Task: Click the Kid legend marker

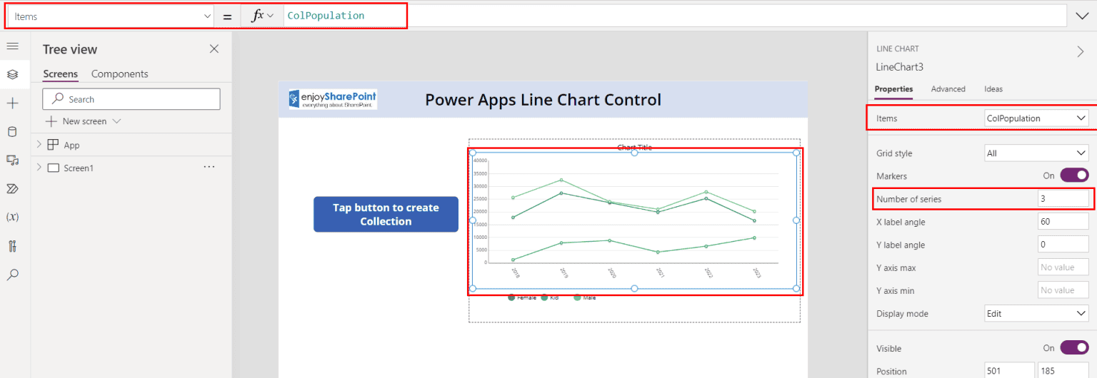Action: [x=544, y=297]
